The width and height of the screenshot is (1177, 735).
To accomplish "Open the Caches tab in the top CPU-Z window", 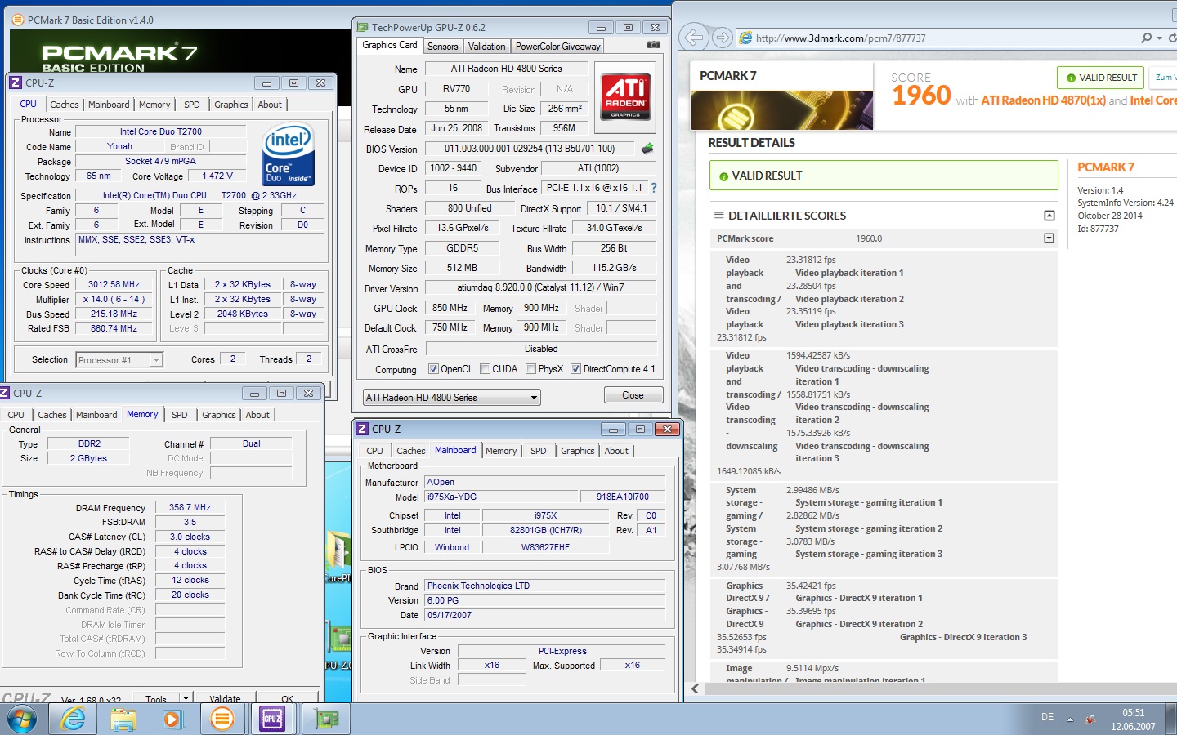I will coord(65,105).
